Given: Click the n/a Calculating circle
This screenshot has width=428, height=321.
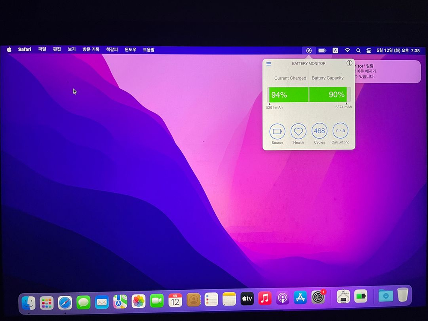Looking at the screenshot, I should click(340, 131).
